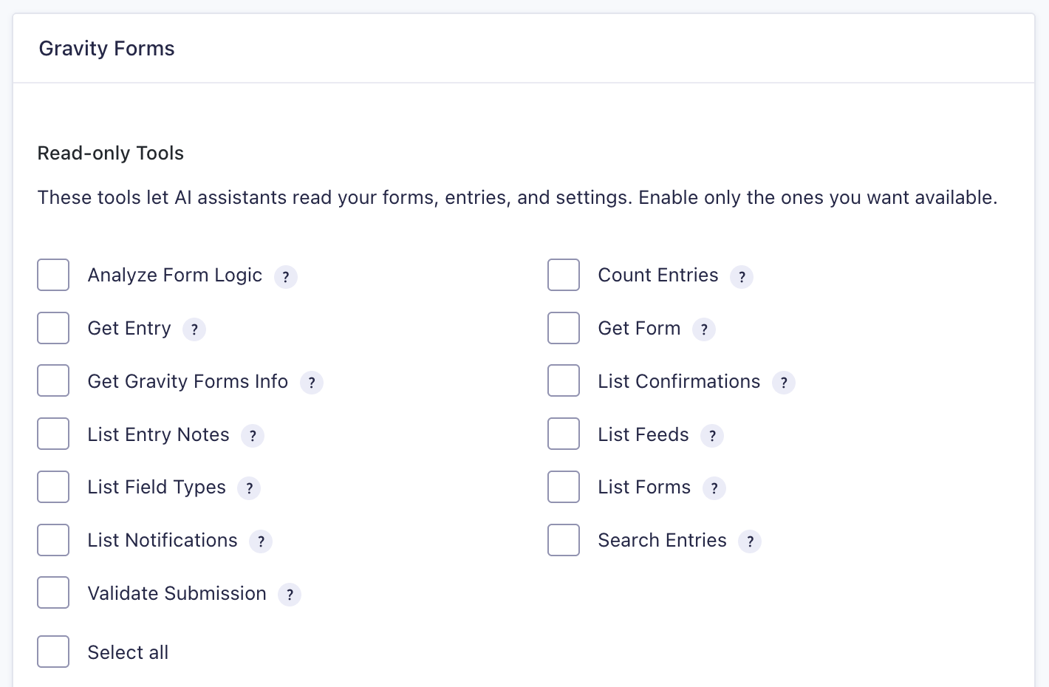The height and width of the screenshot is (687, 1049).
Task: Show List Confirmations help tooltip
Action: point(784,383)
